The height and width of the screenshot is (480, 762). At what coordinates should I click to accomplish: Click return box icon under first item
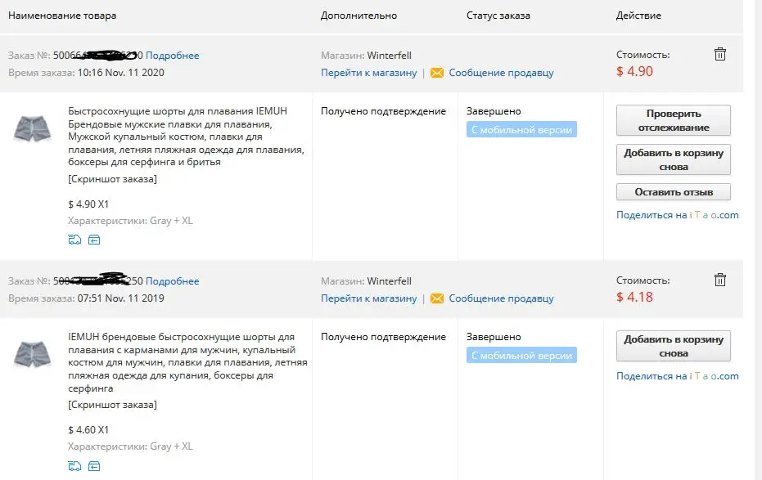(x=94, y=240)
